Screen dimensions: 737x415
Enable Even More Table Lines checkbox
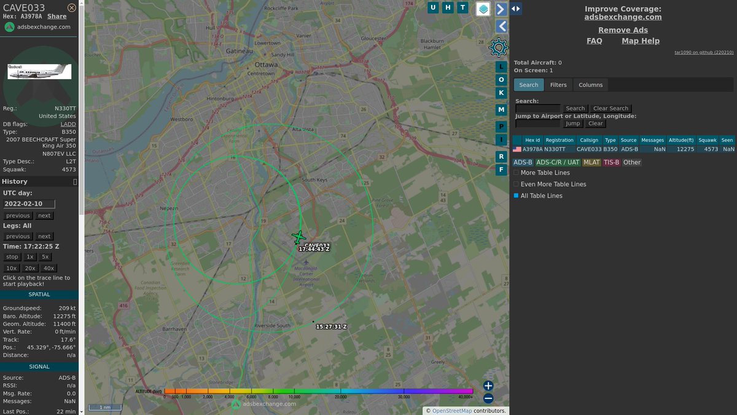[x=516, y=184]
